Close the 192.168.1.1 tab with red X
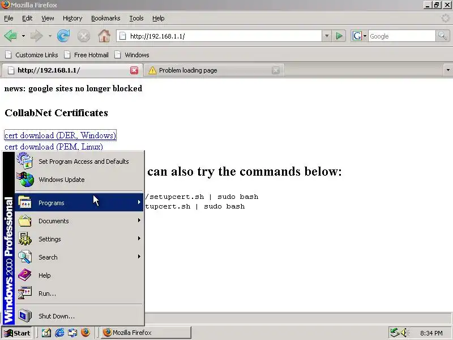This screenshot has width=453, height=340. point(134,70)
